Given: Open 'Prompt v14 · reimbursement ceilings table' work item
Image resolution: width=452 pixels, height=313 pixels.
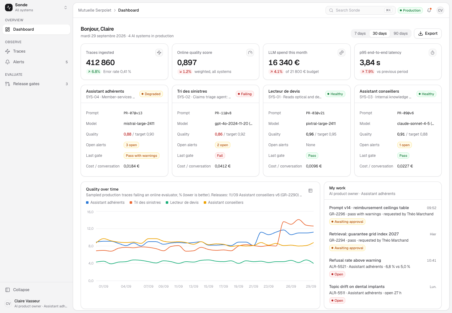Looking at the screenshot, I should (x=383, y=214).
